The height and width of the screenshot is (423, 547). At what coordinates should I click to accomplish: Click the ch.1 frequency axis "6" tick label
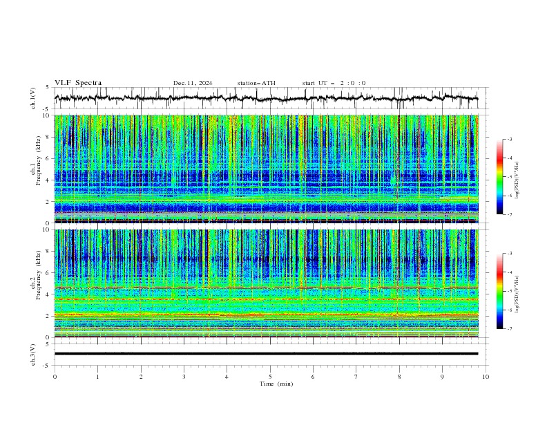pyautogui.click(x=48, y=158)
